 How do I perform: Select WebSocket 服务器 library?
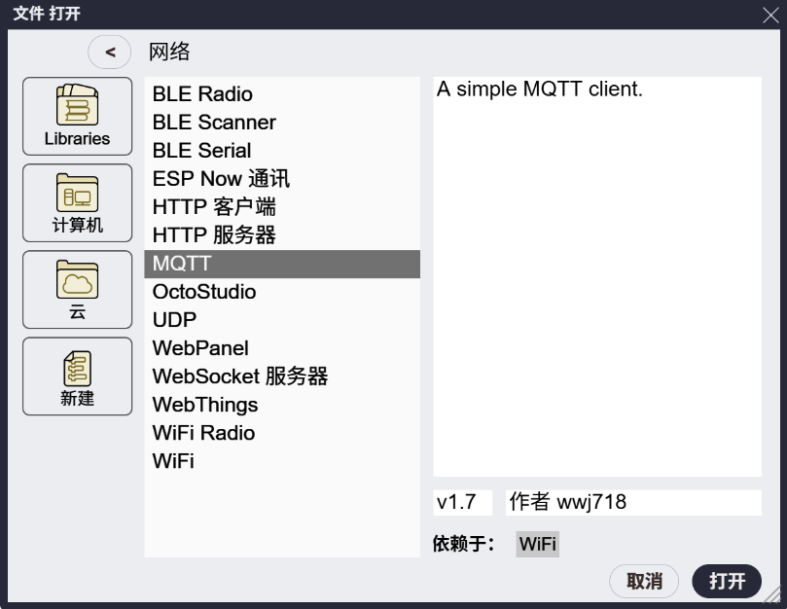click(282, 376)
